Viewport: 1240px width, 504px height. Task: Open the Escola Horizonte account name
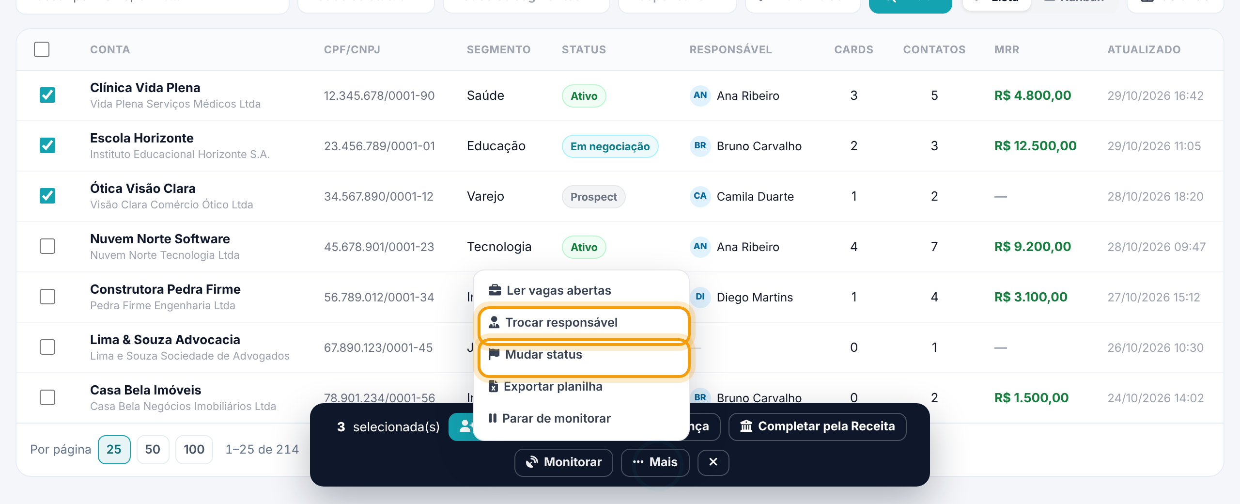pos(142,138)
